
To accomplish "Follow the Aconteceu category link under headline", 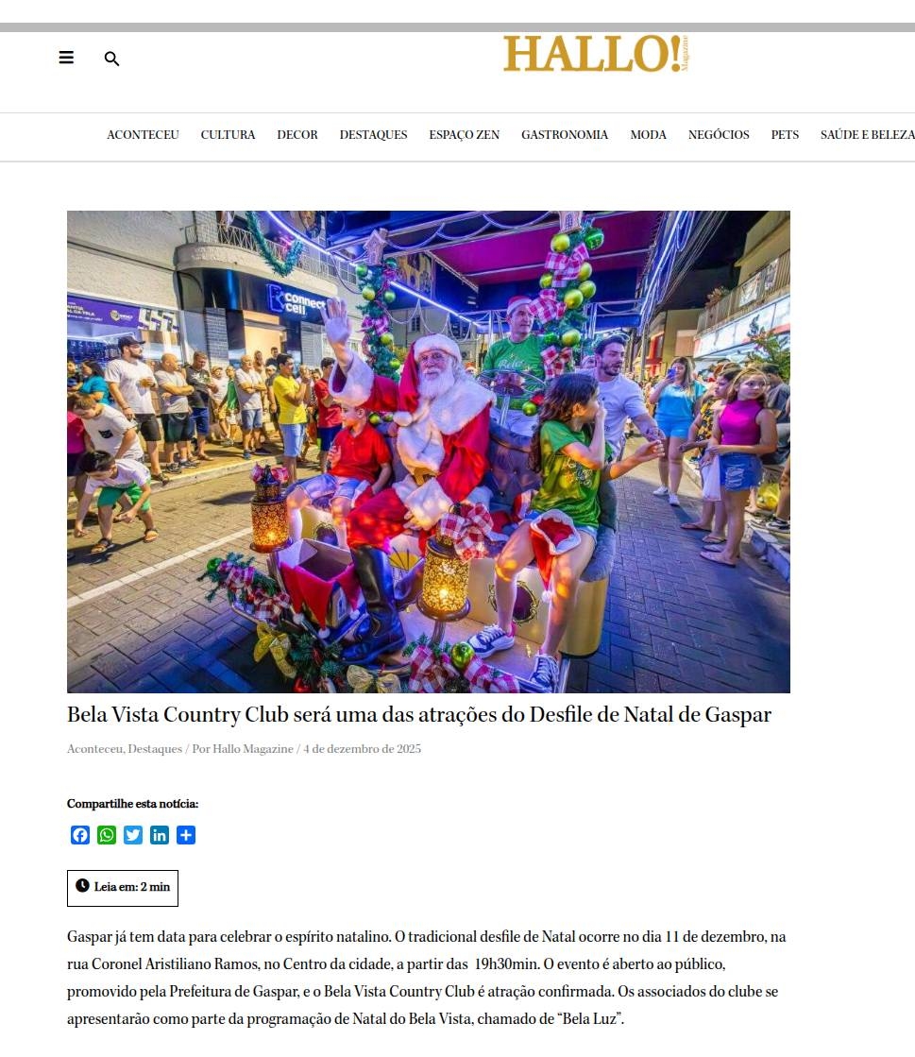I will tap(94, 749).
